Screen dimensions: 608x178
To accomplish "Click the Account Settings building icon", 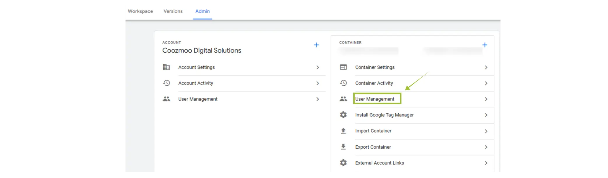I will pyautogui.click(x=166, y=67).
